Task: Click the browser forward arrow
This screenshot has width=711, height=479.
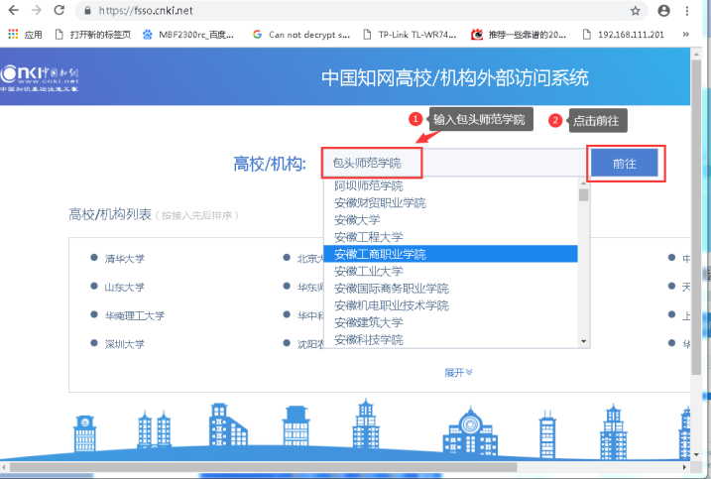Action: pyautogui.click(x=36, y=10)
